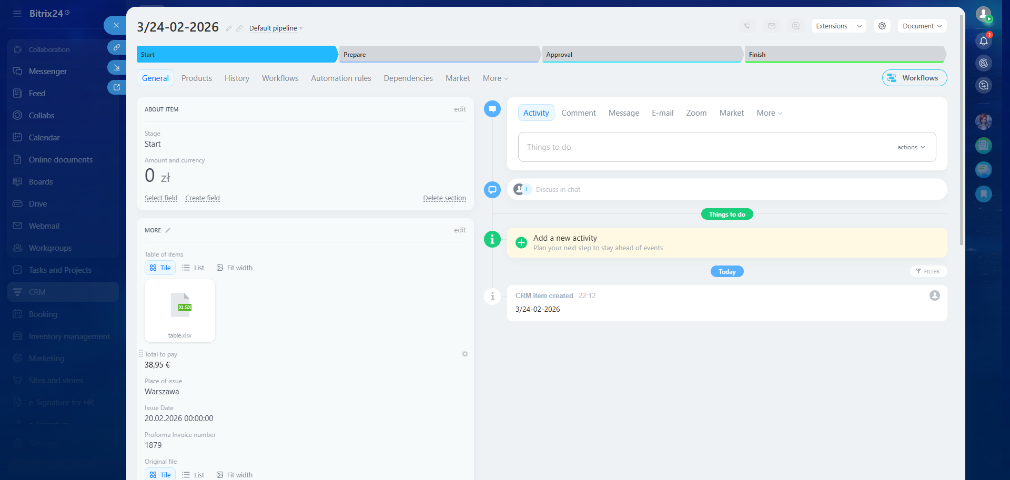The width and height of the screenshot is (1010, 480).
Task: Expand the Default pipeline dropdown
Action: pos(276,28)
